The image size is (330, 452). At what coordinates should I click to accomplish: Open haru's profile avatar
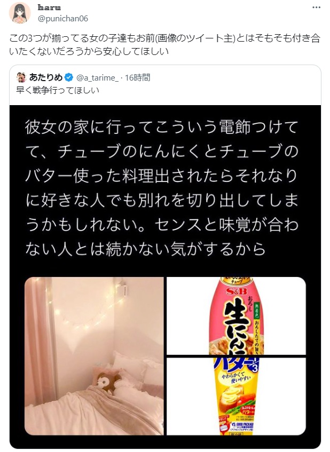point(20,13)
